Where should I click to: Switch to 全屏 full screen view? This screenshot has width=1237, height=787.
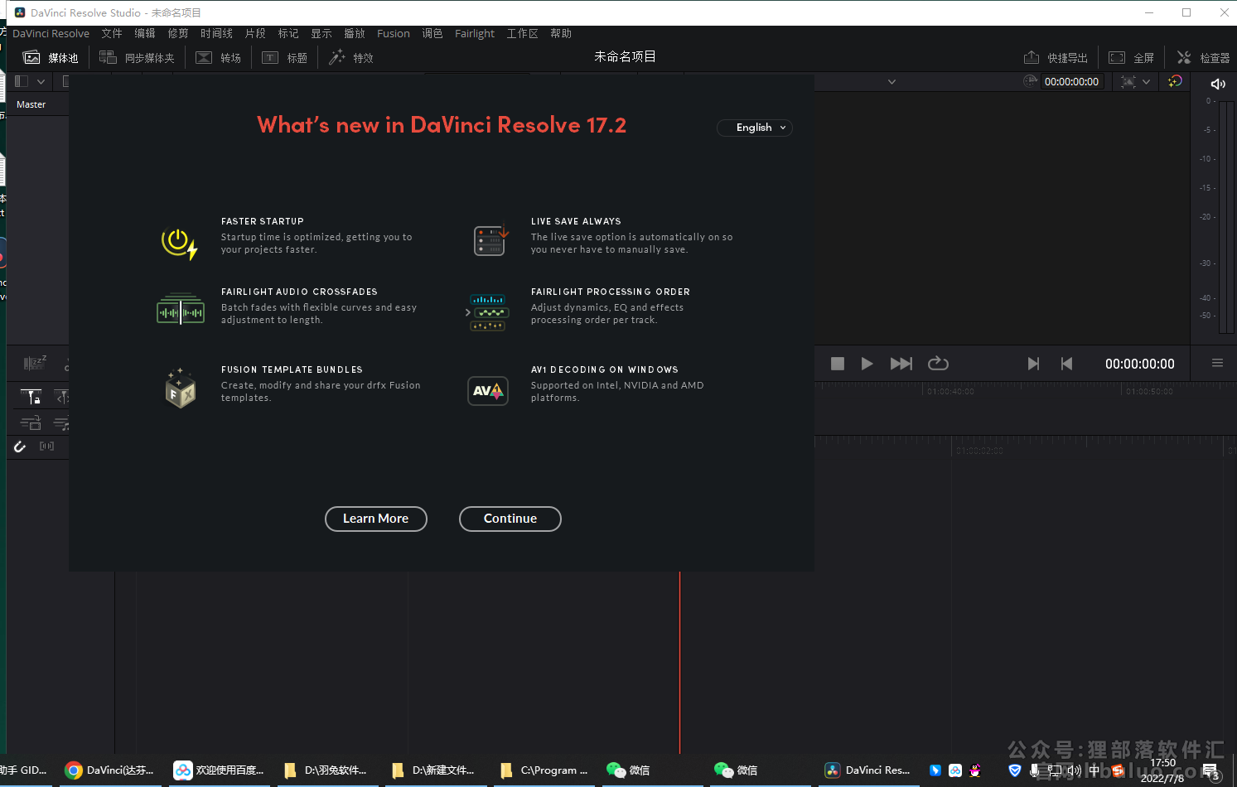(1131, 57)
